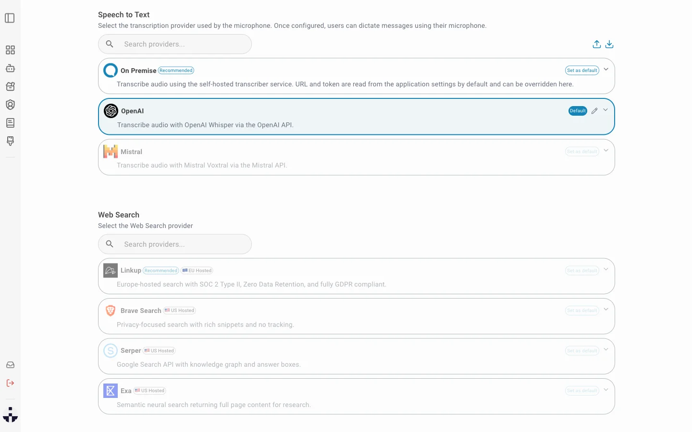The image size is (692, 432).
Task: Open the paint brush icon in sidebar
Action: coord(10,141)
